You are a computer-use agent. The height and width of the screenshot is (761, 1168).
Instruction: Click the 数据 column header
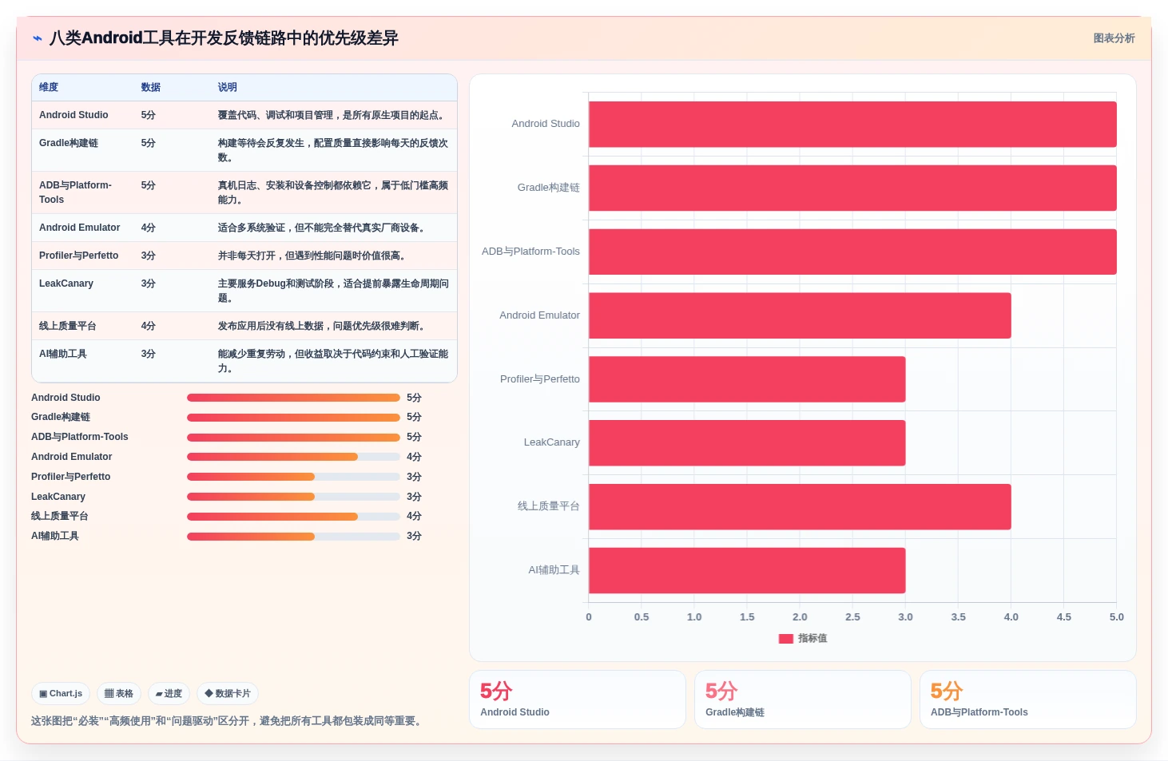[x=151, y=87]
